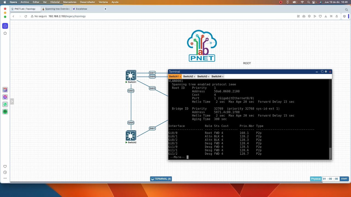Open the Marcadores menu
351x197 pixels.
tap(70, 2)
